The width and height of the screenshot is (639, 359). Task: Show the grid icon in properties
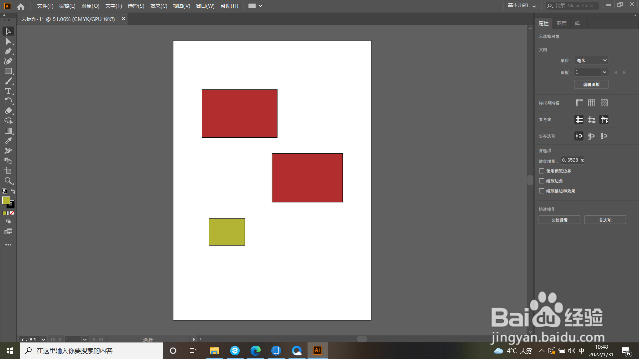pos(591,103)
